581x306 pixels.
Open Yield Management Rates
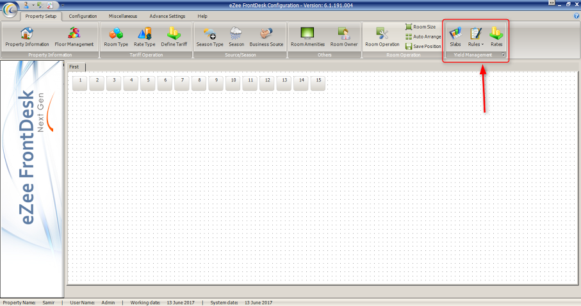click(496, 37)
